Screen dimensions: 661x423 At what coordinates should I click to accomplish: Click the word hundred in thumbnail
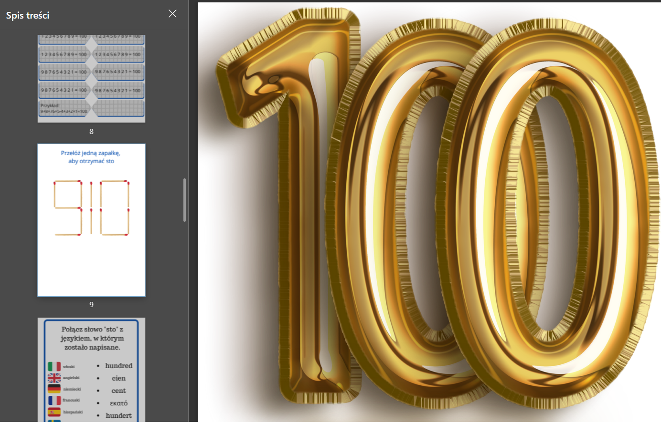[118, 366]
